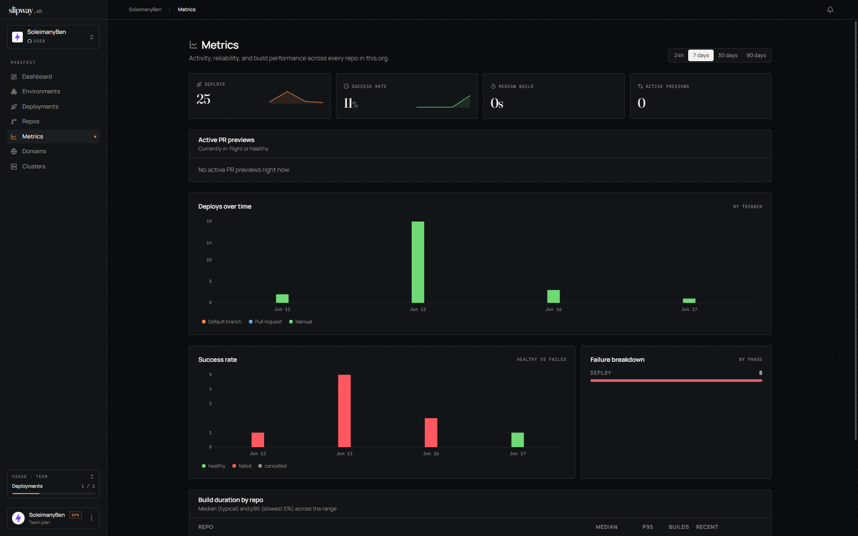Expand the SoleimanyBen organization switcher
Image resolution: width=858 pixels, height=536 pixels.
[x=53, y=37]
